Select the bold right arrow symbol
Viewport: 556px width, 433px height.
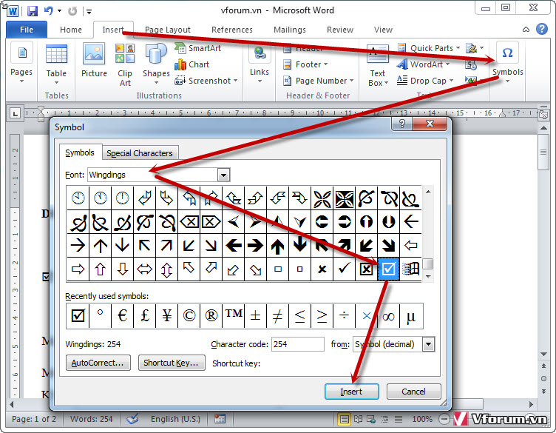pyautogui.click(x=255, y=245)
